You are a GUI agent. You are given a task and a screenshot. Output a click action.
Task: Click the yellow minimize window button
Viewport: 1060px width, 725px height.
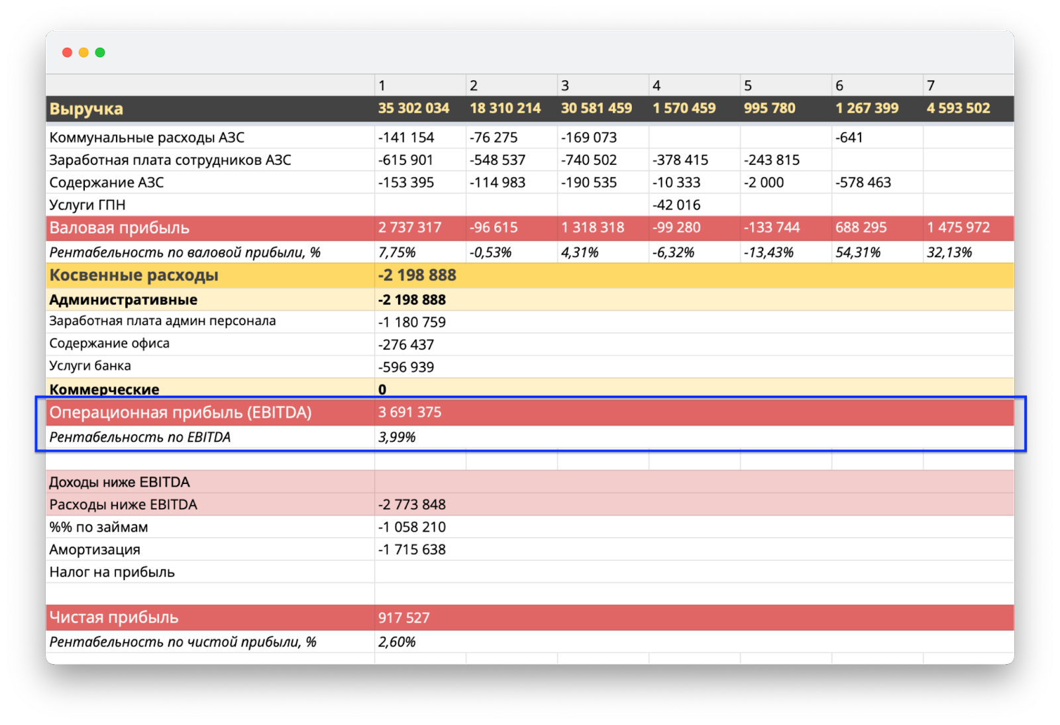(83, 52)
